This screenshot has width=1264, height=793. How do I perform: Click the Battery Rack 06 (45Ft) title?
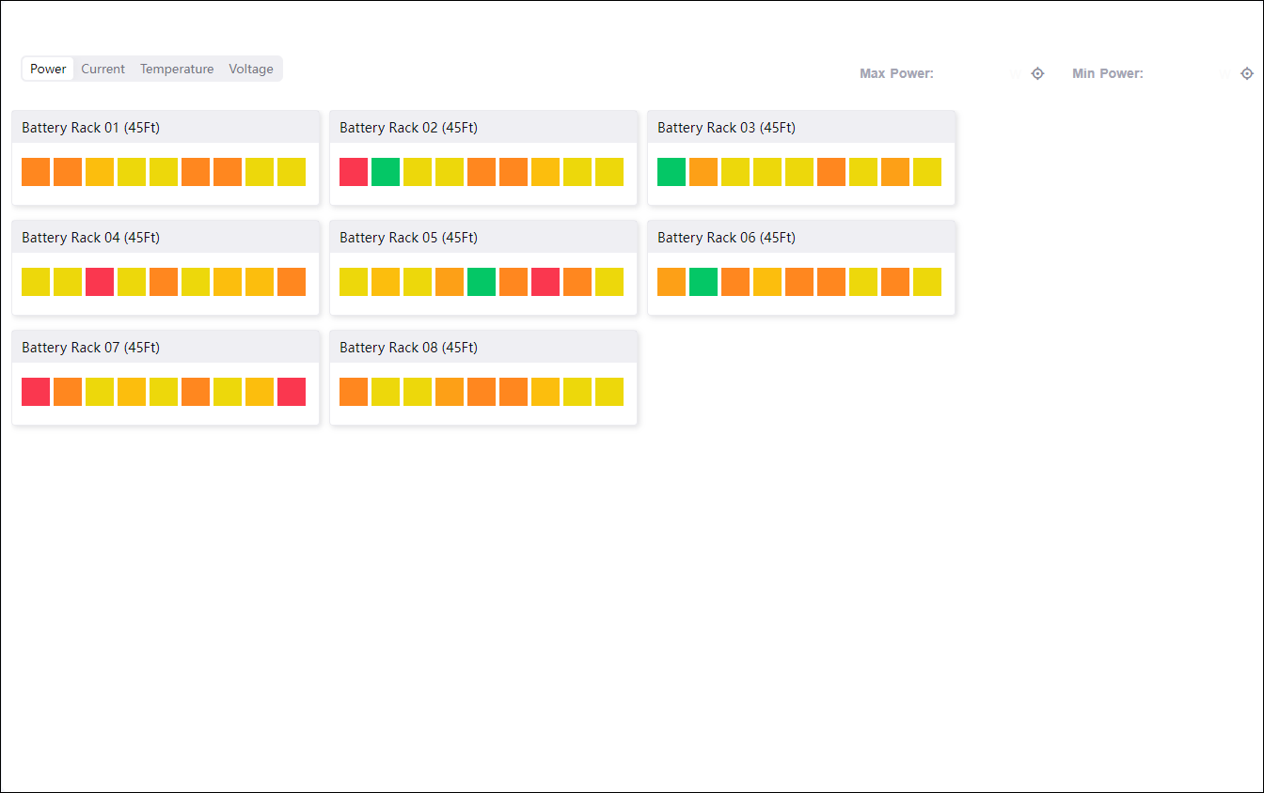click(x=726, y=238)
